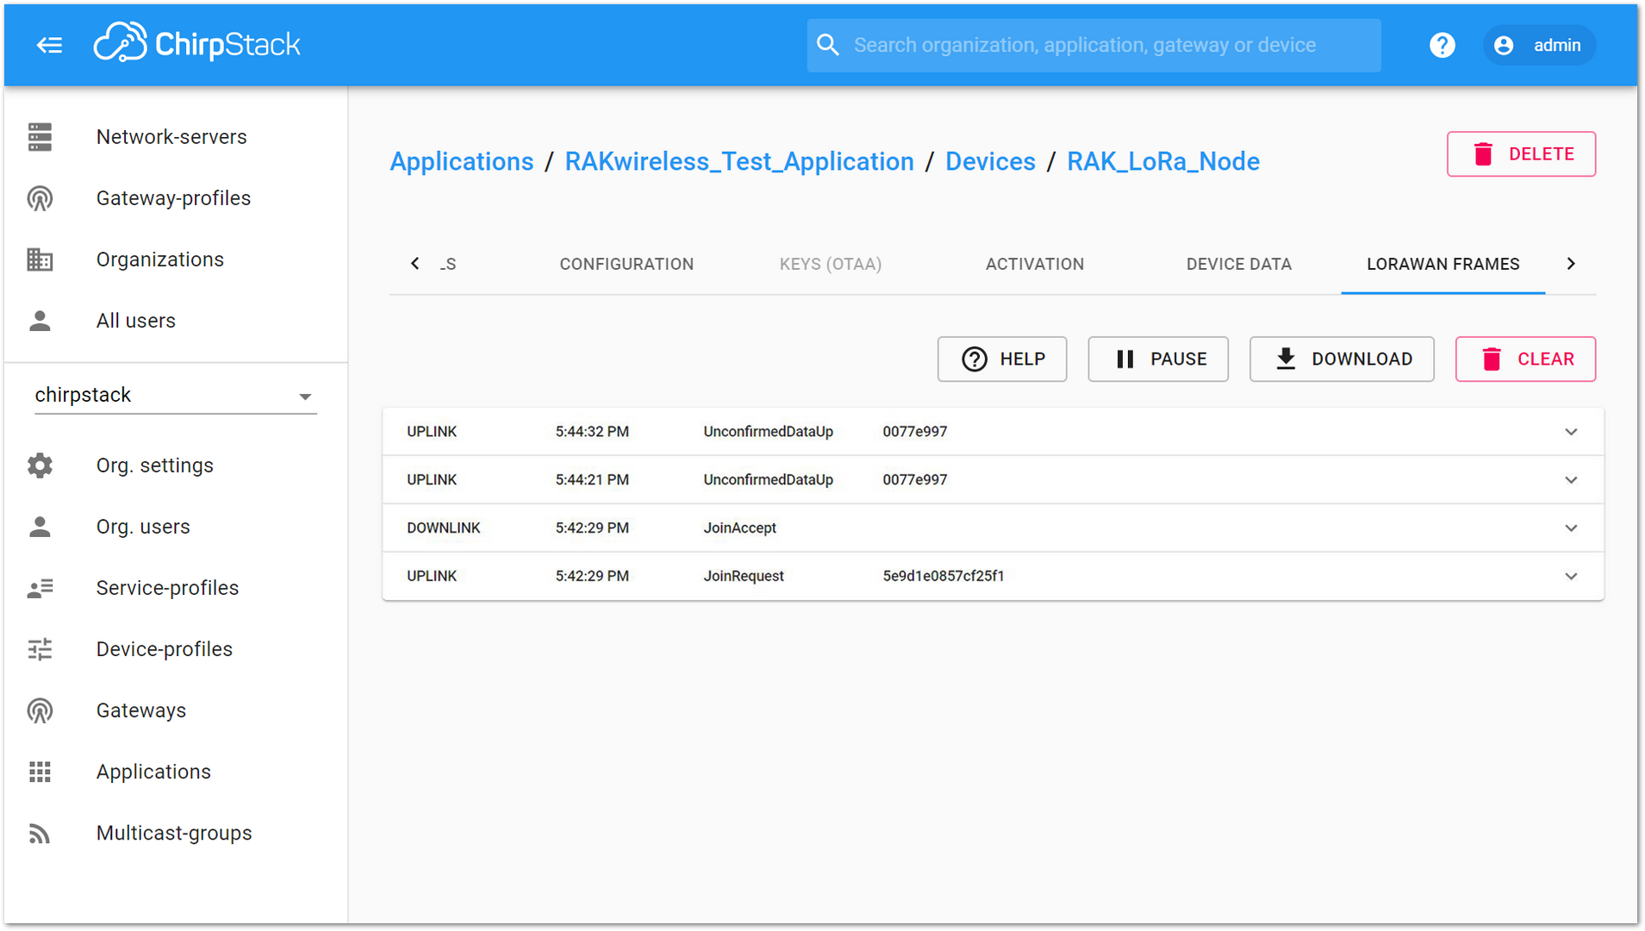Click the search organization, application, gateway field

[1094, 45]
